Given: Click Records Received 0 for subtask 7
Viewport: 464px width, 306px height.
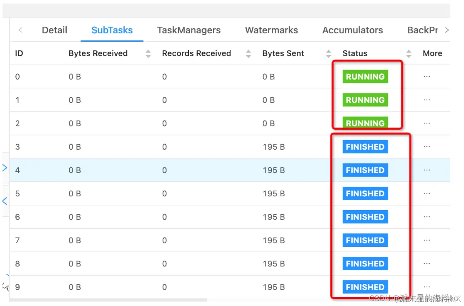Looking at the screenshot, I should pyautogui.click(x=165, y=240).
